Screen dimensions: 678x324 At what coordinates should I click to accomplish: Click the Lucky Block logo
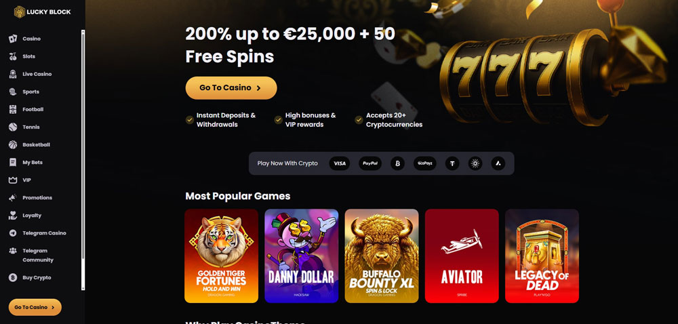tap(42, 12)
